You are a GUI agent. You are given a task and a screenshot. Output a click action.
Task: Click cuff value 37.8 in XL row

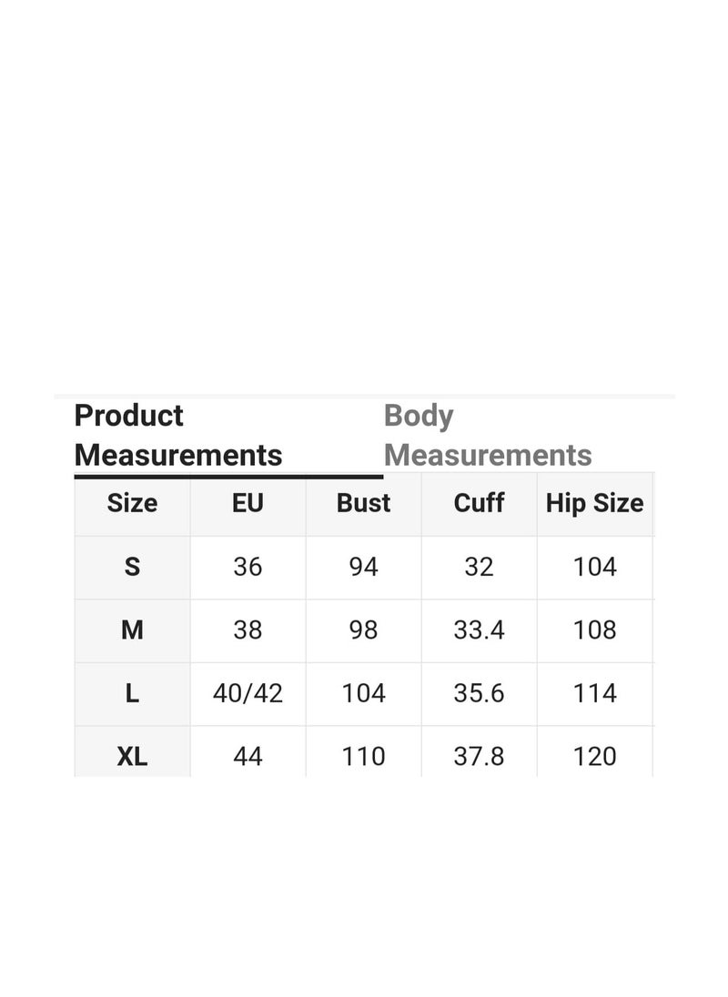coord(479,757)
